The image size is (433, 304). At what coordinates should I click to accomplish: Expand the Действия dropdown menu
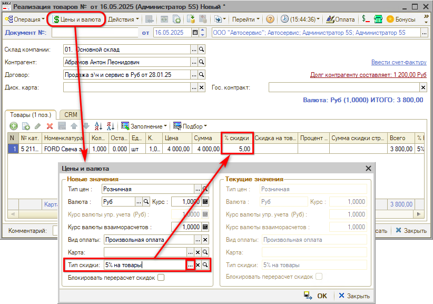[x=124, y=19]
